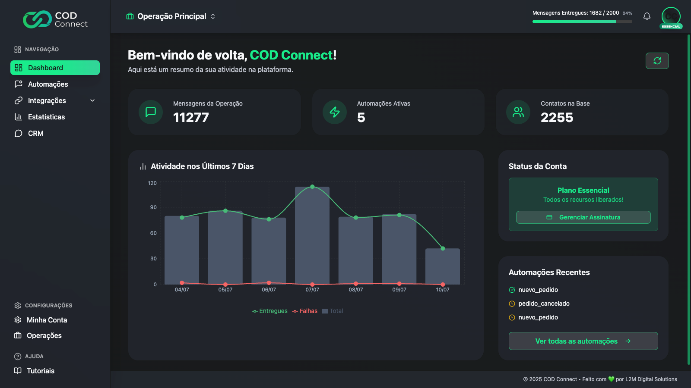Open Minha Conta settings
The height and width of the screenshot is (388, 691).
pyautogui.click(x=47, y=320)
